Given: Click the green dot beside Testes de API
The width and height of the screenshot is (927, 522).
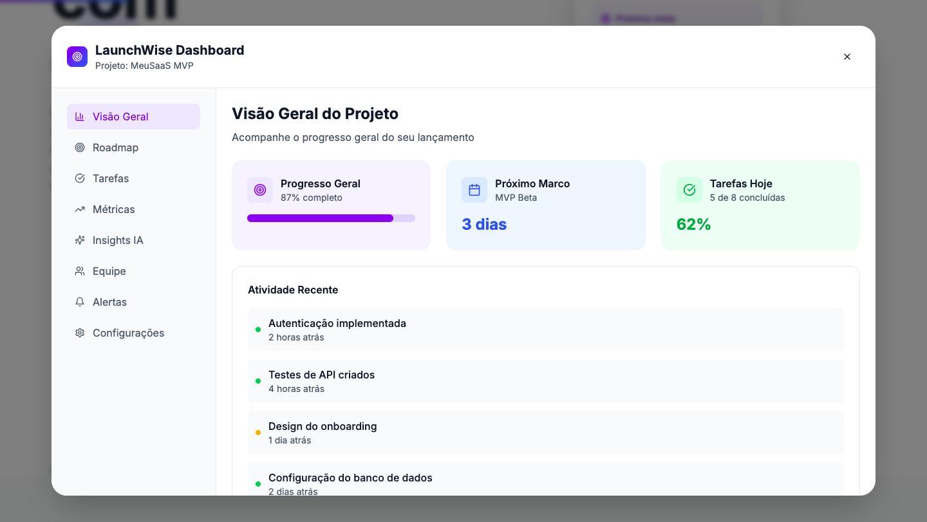Looking at the screenshot, I should [x=258, y=381].
